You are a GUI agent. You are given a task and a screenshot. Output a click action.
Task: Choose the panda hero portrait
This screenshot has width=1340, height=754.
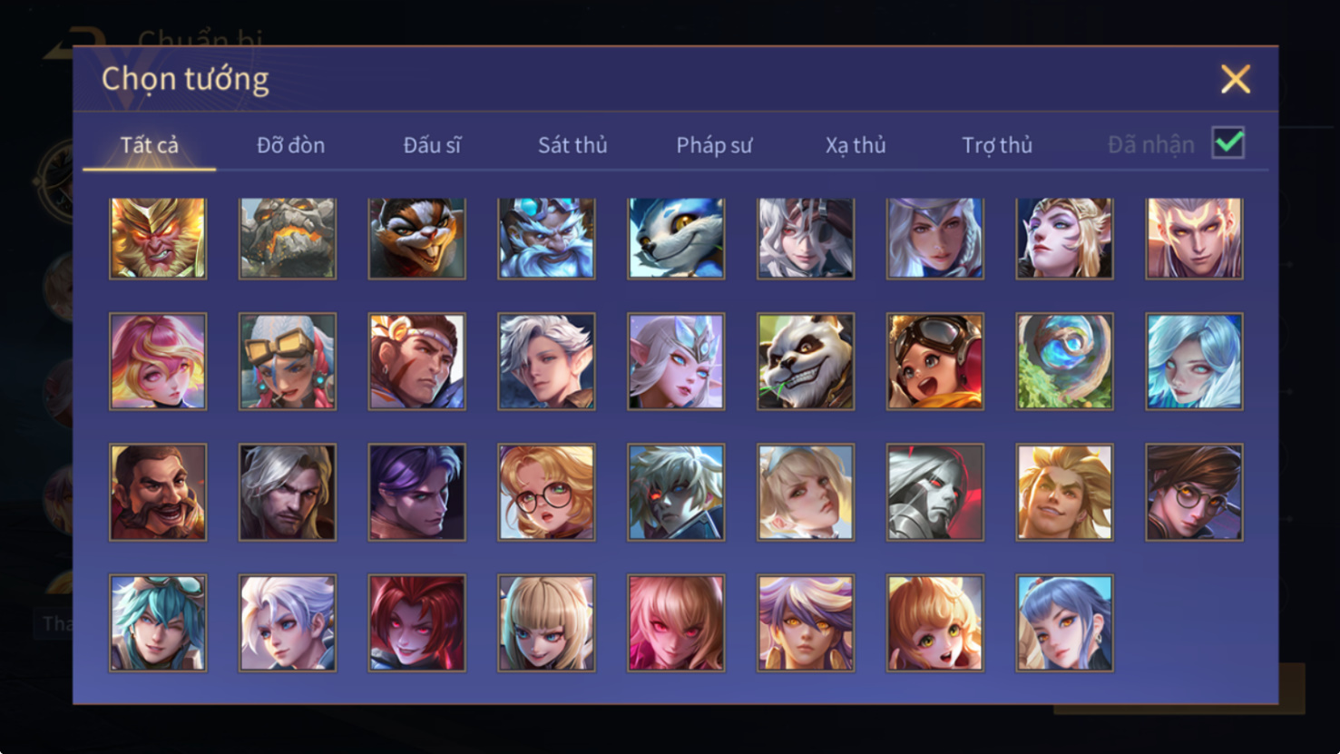coord(806,361)
